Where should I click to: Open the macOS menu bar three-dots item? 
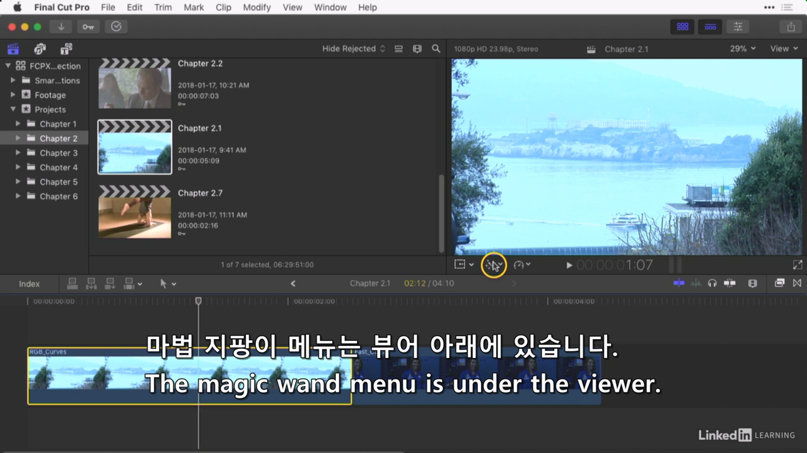point(769,8)
